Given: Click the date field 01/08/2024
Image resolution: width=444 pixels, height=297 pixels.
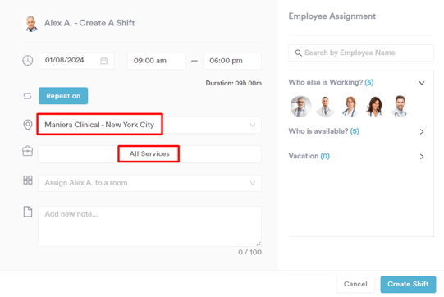Looking at the screenshot, I should click(x=76, y=61).
